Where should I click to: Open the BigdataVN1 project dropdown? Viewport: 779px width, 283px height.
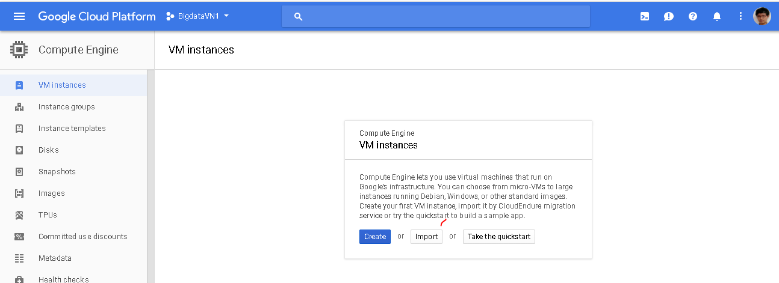[197, 16]
